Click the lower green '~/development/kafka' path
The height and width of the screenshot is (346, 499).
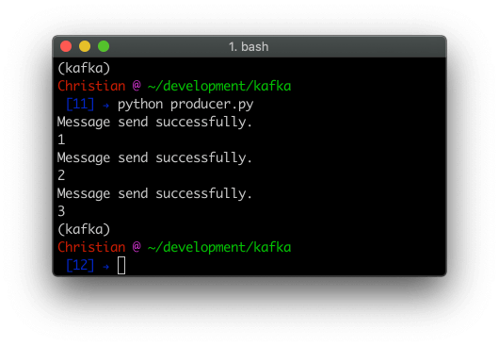click(219, 248)
